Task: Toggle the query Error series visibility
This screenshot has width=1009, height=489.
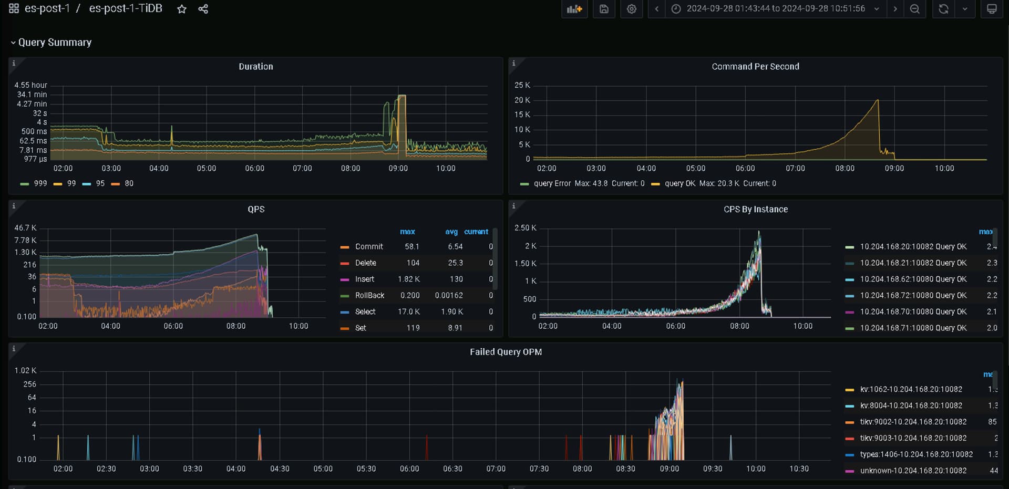Action: coord(552,183)
